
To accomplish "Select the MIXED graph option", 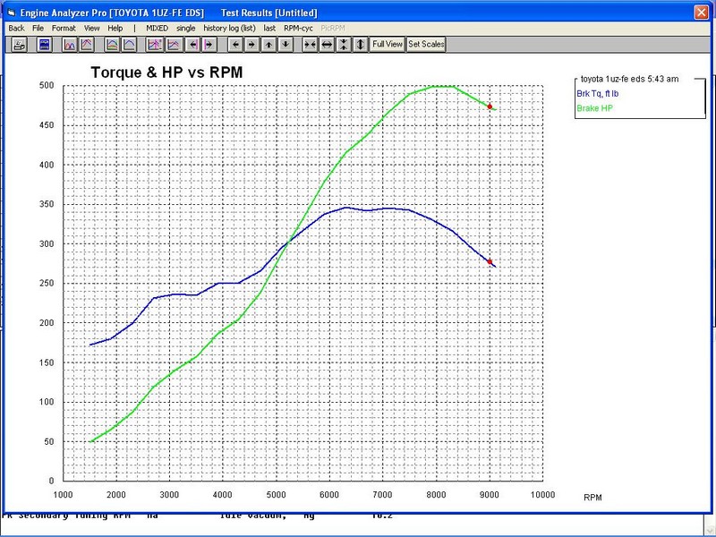I will [x=158, y=29].
